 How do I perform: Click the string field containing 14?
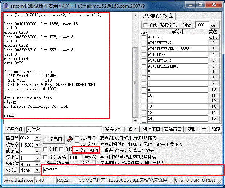177,118
